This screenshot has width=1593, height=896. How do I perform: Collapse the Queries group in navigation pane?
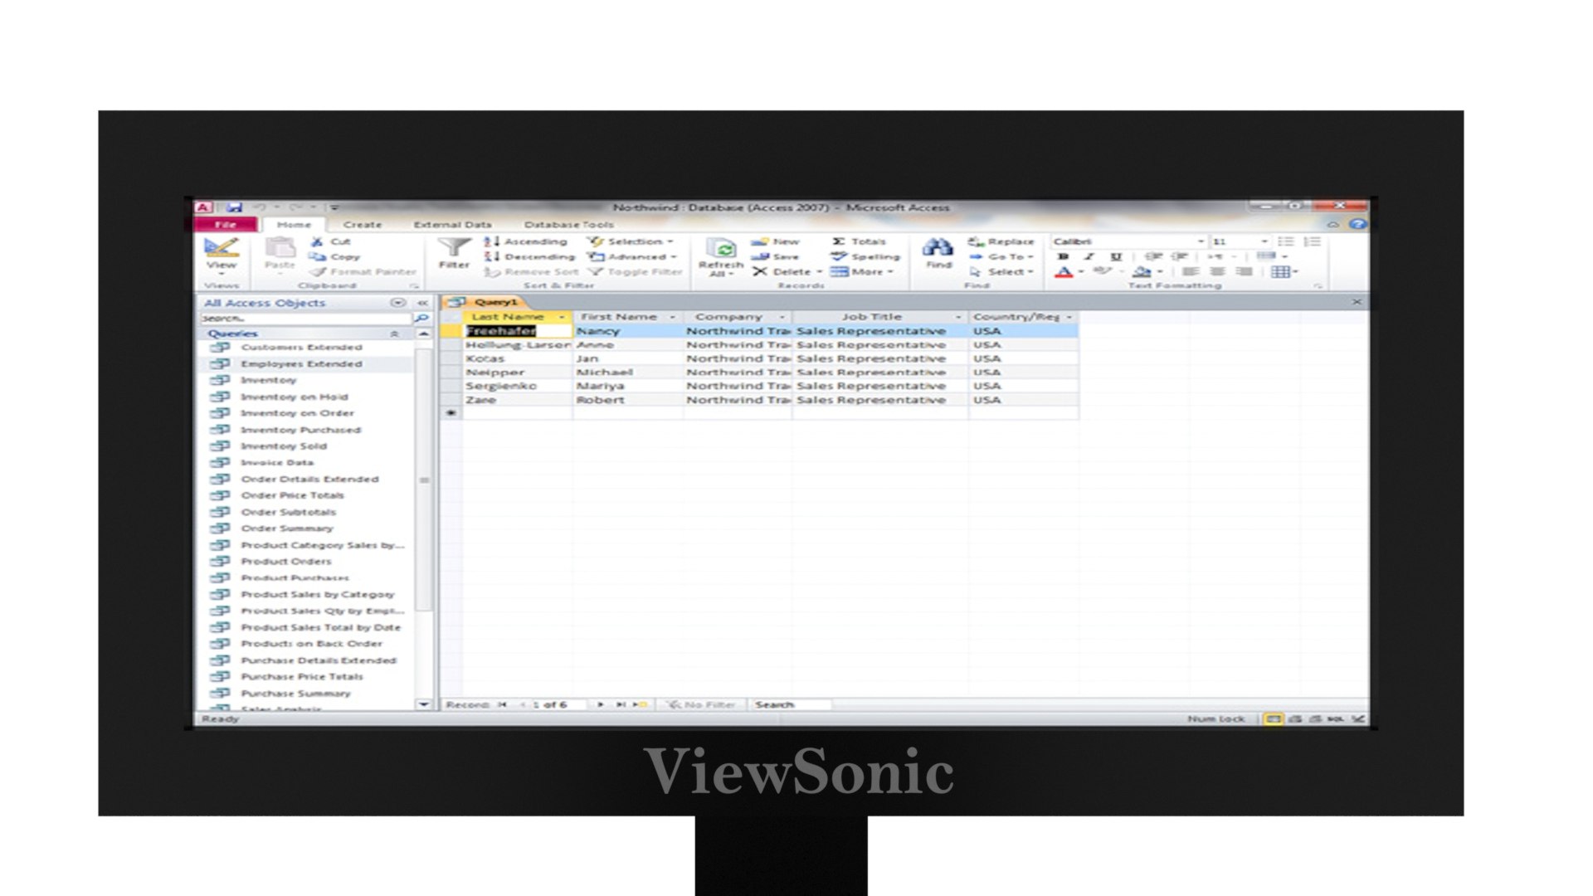pos(394,334)
